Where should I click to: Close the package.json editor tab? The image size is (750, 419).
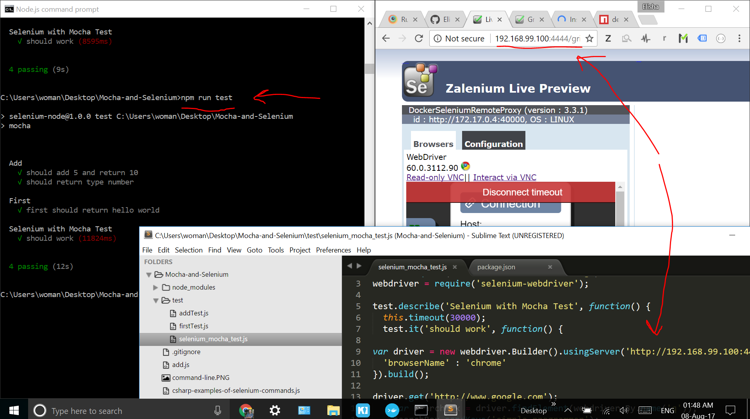(550, 267)
